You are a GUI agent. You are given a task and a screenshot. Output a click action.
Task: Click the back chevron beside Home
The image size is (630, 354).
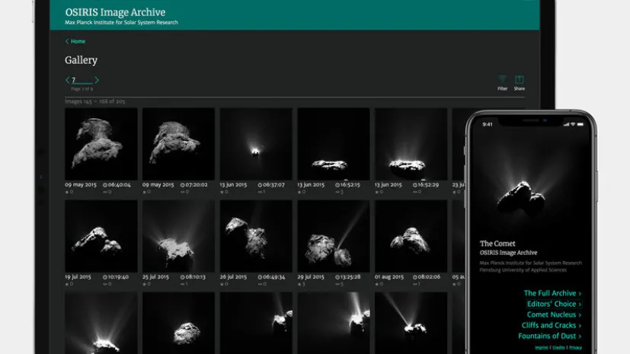67,41
